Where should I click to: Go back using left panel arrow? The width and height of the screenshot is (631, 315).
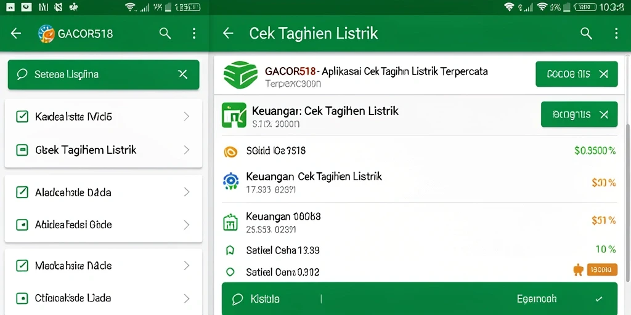[16, 33]
